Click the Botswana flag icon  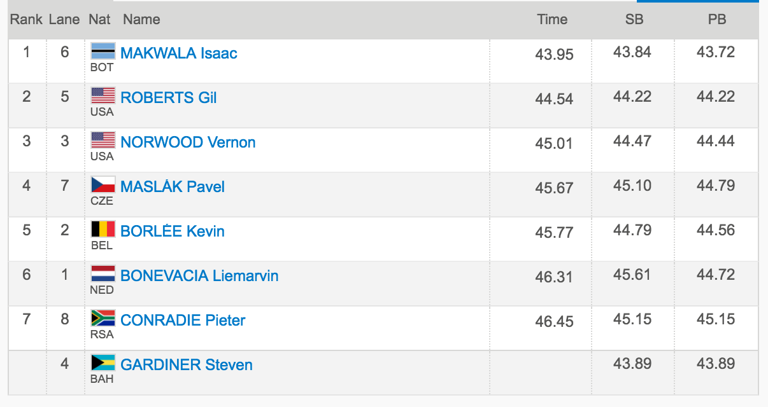coord(103,51)
